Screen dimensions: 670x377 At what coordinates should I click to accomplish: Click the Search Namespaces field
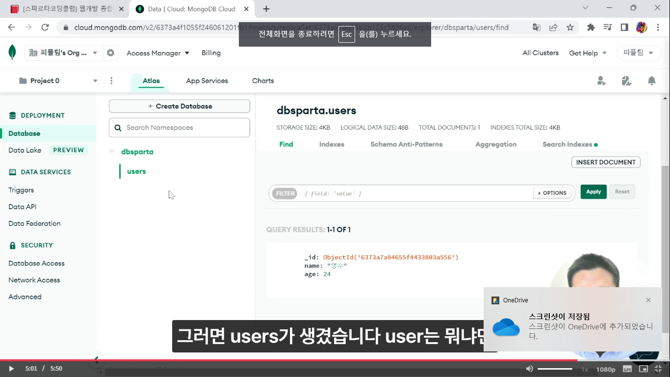180,128
